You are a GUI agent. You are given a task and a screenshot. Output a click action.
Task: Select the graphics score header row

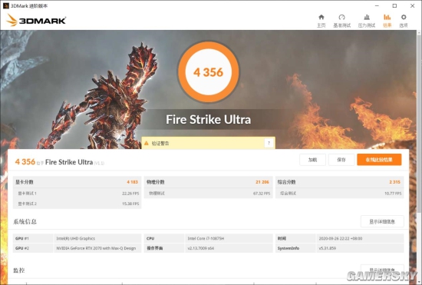tap(77, 182)
